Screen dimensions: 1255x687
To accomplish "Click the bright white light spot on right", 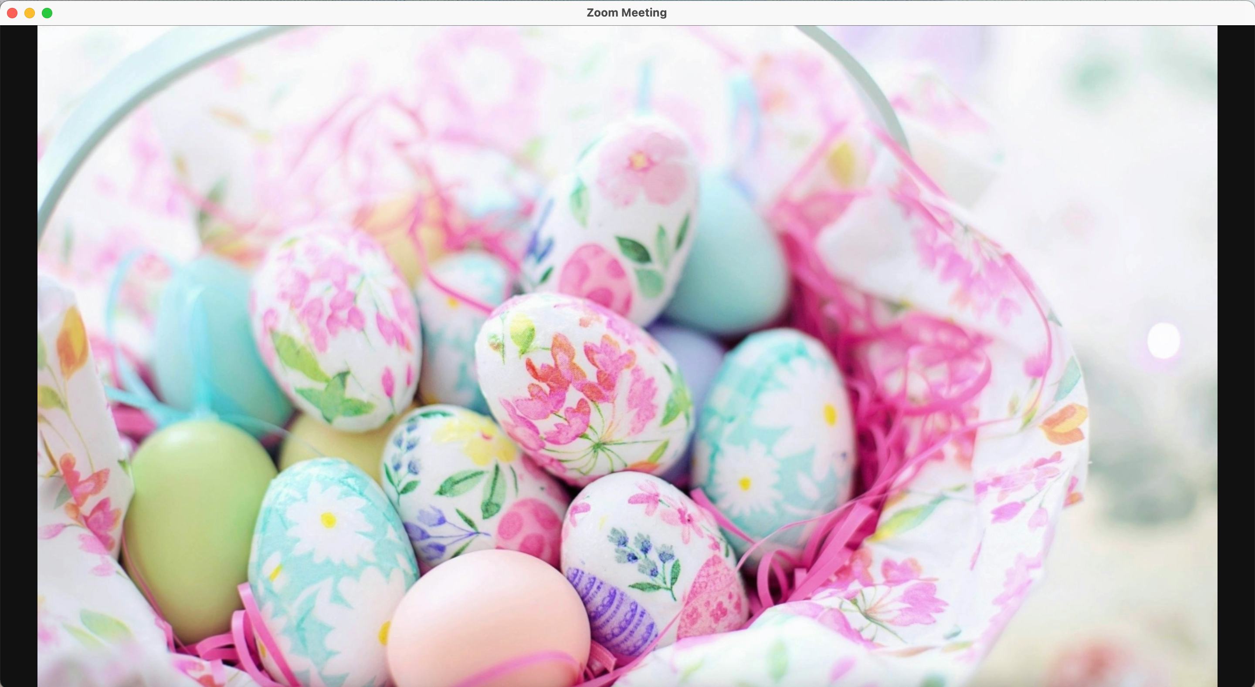I will coord(1163,340).
